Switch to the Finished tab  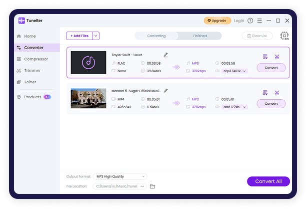point(200,36)
